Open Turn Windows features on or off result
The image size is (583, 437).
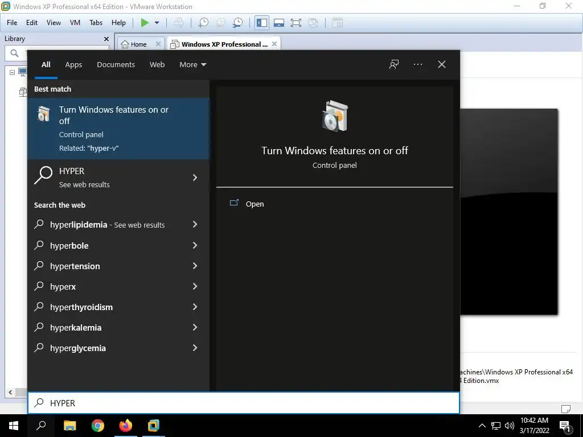pyautogui.click(x=118, y=129)
